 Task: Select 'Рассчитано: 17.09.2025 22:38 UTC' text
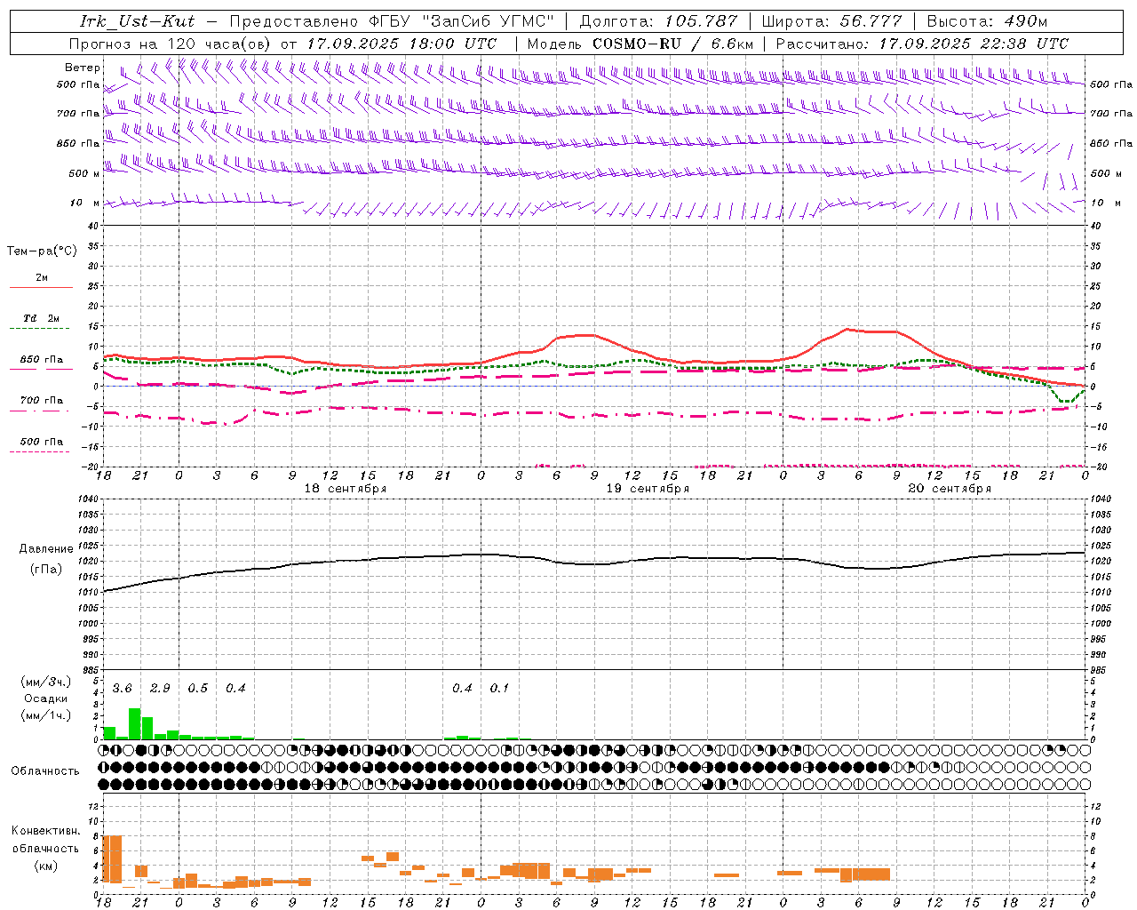coord(922,44)
